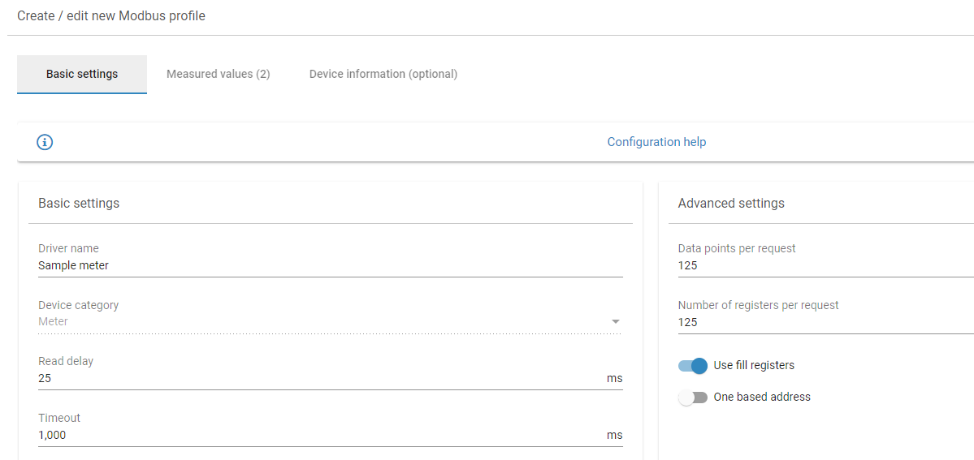Viewport: 974px width, 460px height.
Task: Click the Advanced settings panel heading
Action: point(731,204)
